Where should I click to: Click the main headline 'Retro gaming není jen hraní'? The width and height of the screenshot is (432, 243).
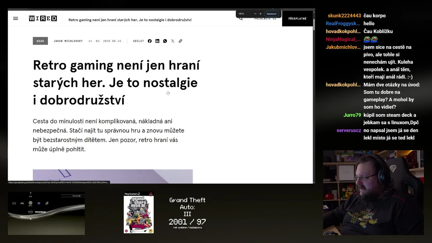click(x=116, y=83)
